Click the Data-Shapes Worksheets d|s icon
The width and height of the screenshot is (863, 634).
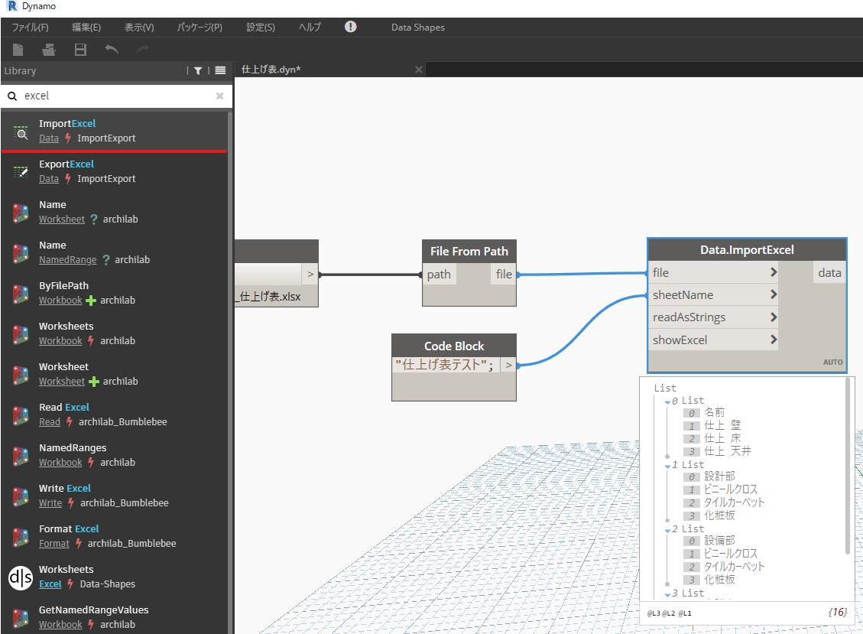point(21,577)
